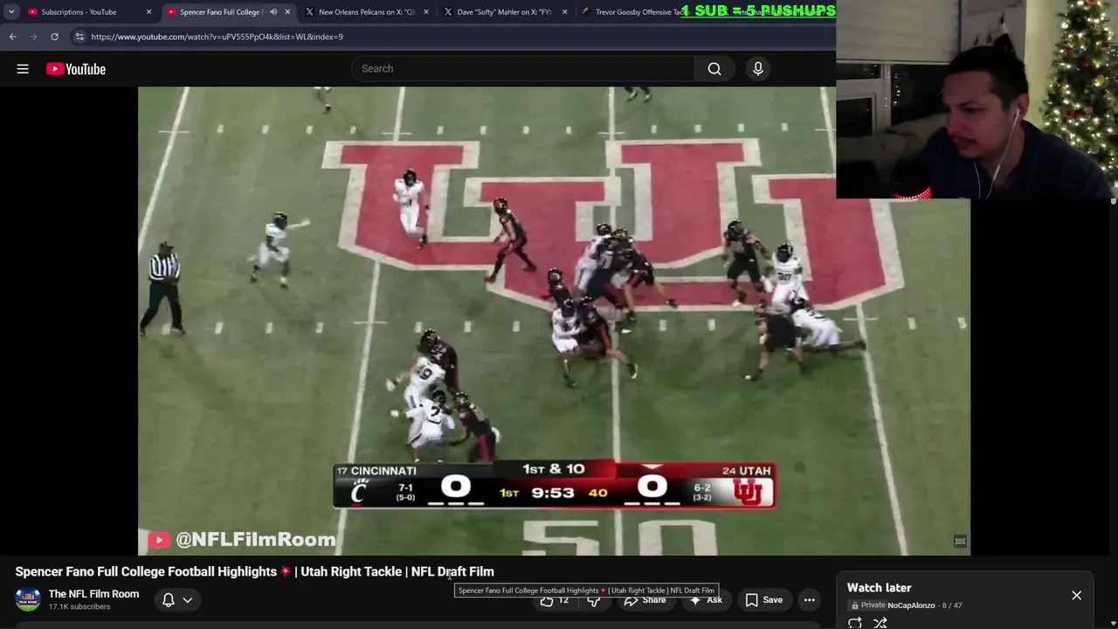Click the page scrollbar beside webcam
Viewport: 1118px width, 629px height.
(x=1113, y=202)
